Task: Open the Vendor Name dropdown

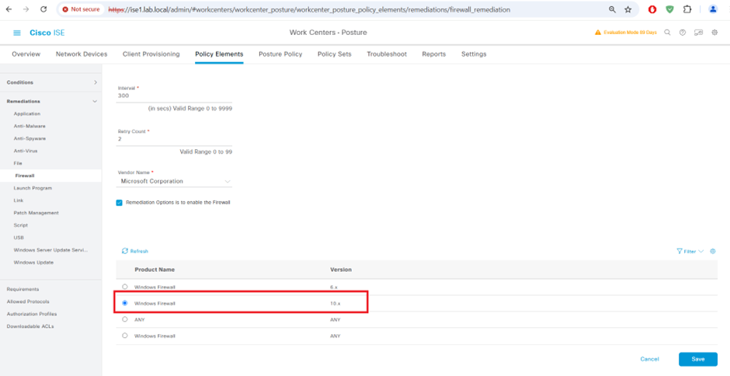Action: tap(174, 181)
